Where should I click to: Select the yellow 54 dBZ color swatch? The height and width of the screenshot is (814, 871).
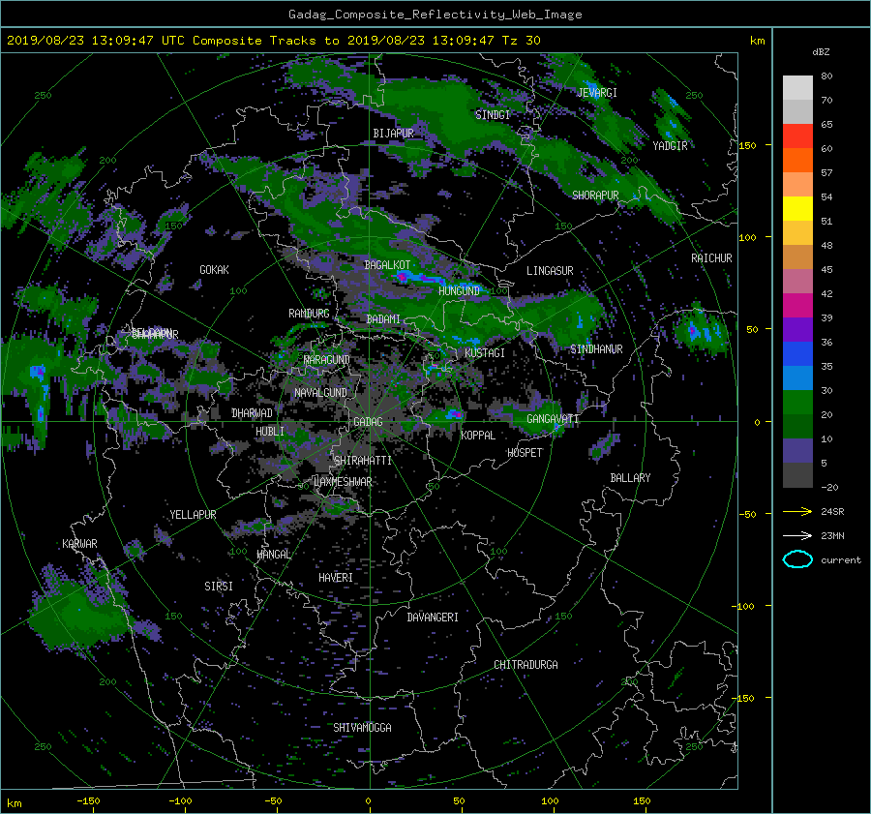[x=797, y=208]
